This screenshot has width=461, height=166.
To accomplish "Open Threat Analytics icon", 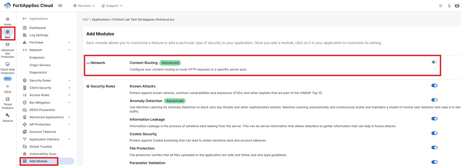I will pyautogui.click(x=8, y=99).
